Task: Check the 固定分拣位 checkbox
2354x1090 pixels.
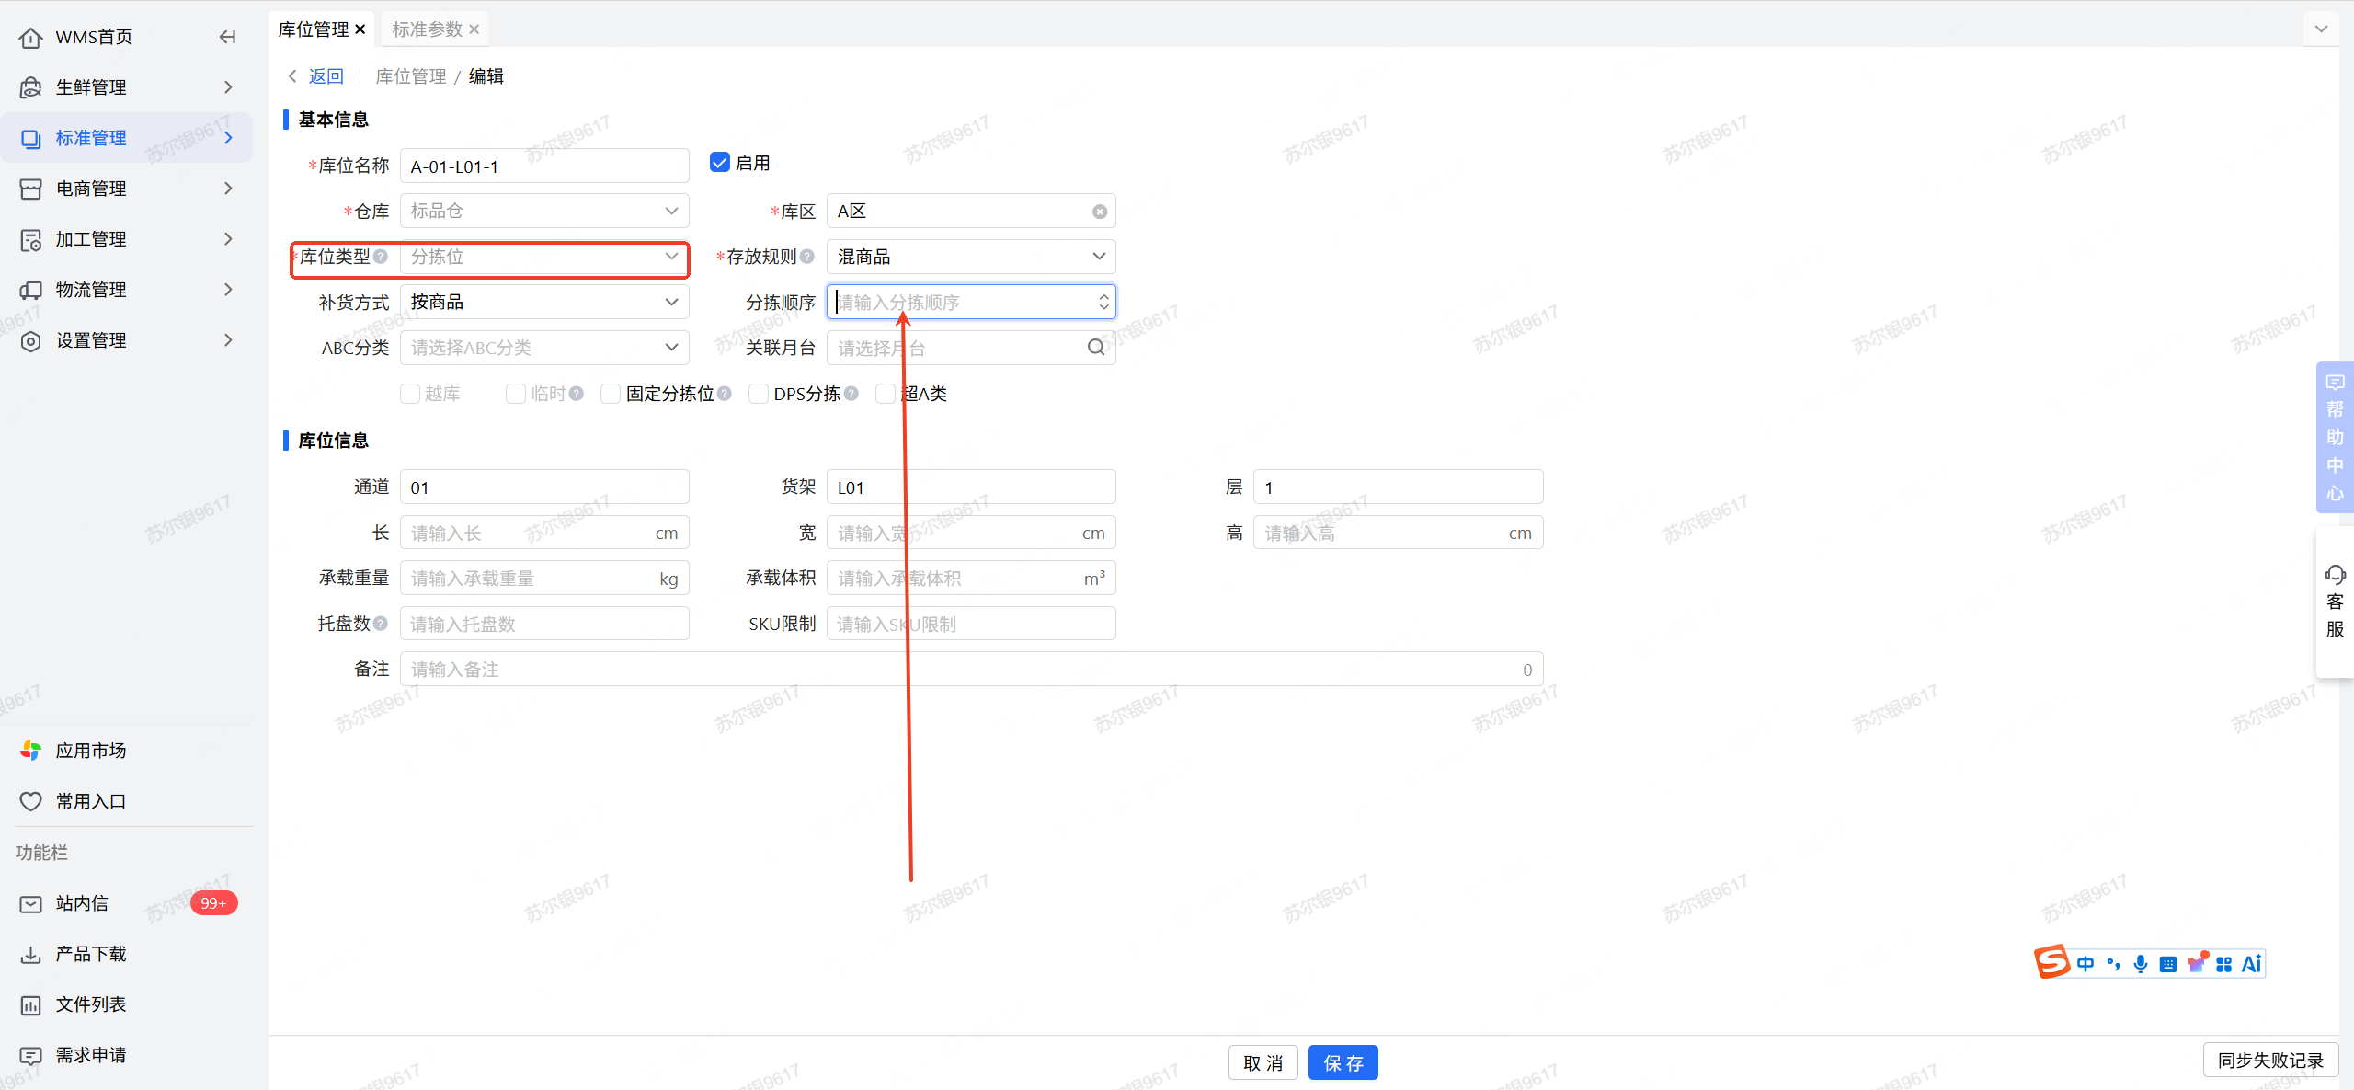Action: coord(611,394)
